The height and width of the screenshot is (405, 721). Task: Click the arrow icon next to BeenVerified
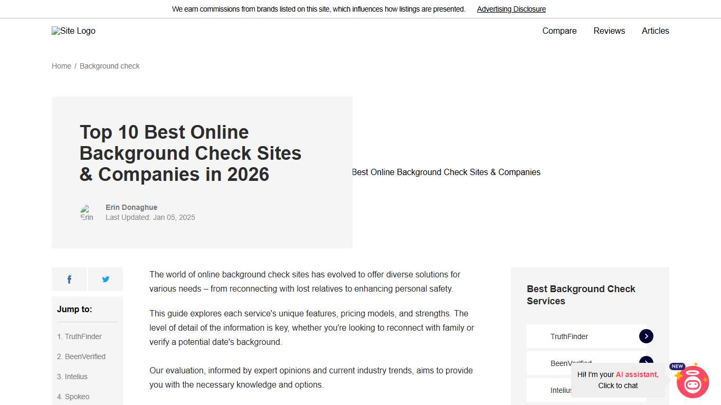click(646, 362)
